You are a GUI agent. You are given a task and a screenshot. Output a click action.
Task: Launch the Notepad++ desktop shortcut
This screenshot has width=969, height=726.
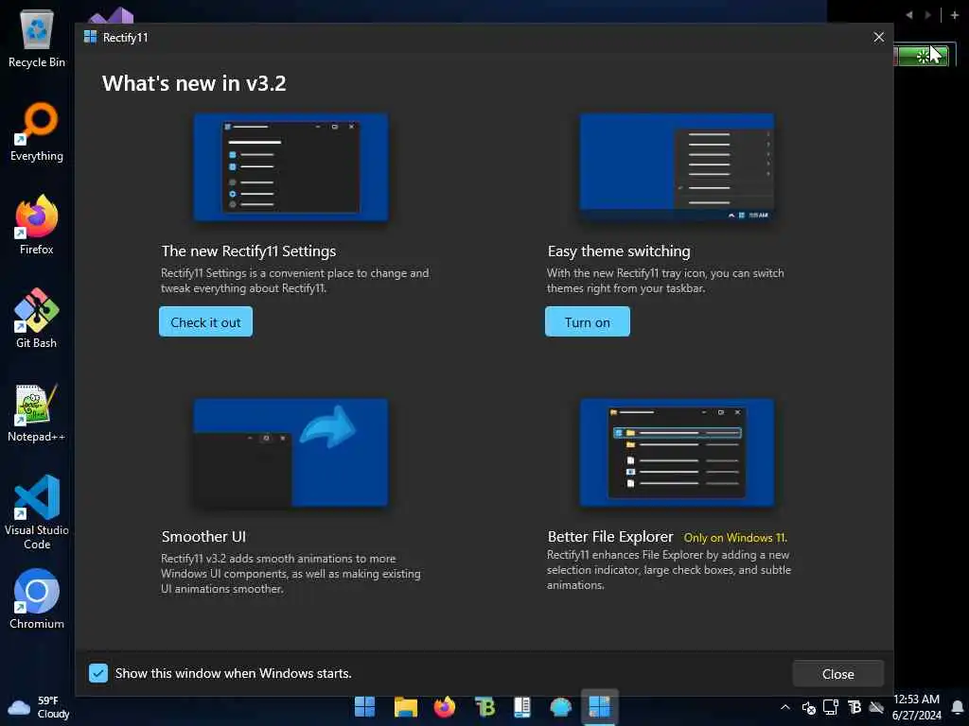(x=37, y=412)
